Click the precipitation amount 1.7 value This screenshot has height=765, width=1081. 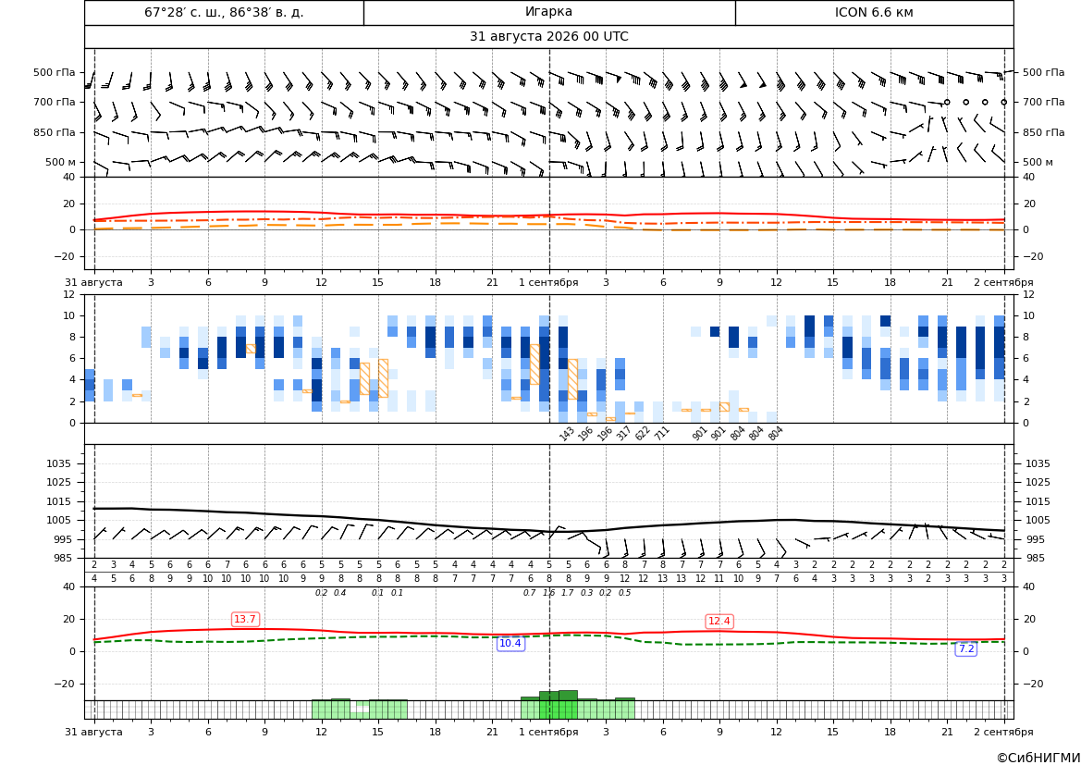tap(568, 593)
